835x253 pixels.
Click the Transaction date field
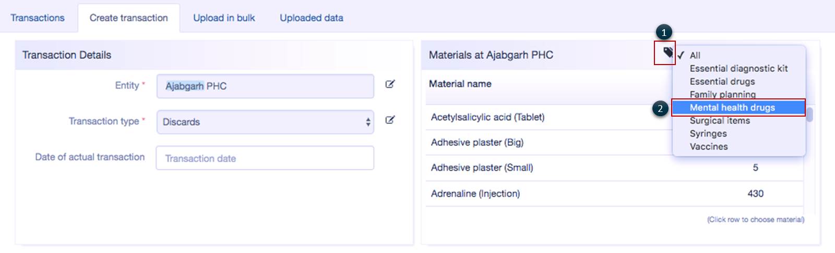click(265, 158)
